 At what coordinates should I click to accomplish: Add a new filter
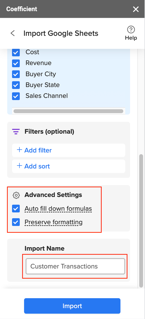68,150
